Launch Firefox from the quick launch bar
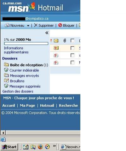The image size is (126, 151). 40,147
